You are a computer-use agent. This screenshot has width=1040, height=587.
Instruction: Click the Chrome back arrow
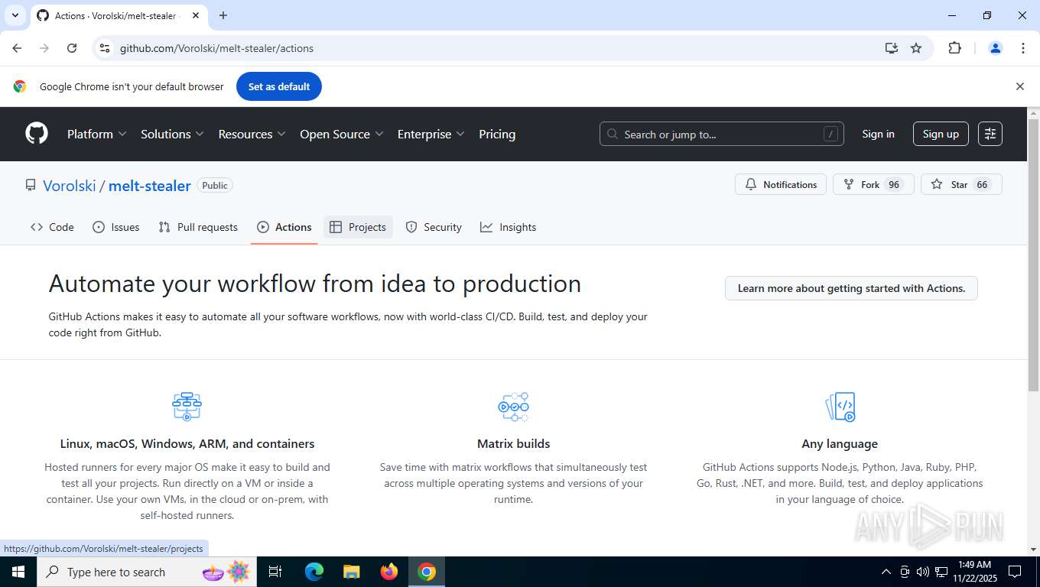pos(17,48)
